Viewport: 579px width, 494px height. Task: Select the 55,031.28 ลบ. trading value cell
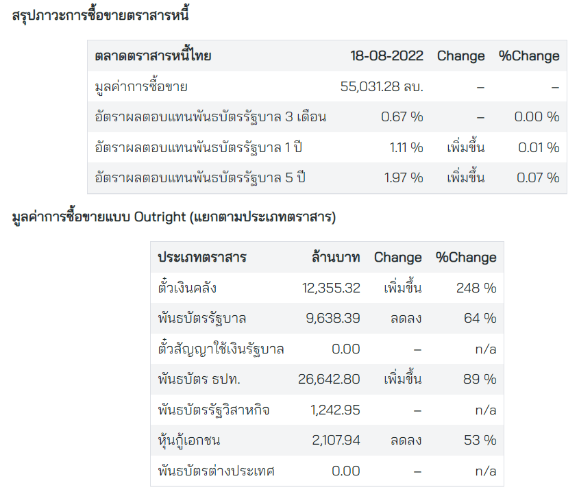pyautogui.click(x=382, y=87)
